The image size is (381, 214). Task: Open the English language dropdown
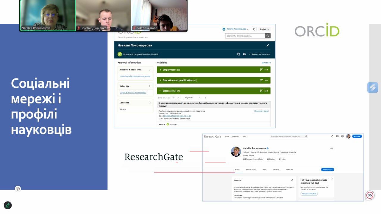point(264,29)
